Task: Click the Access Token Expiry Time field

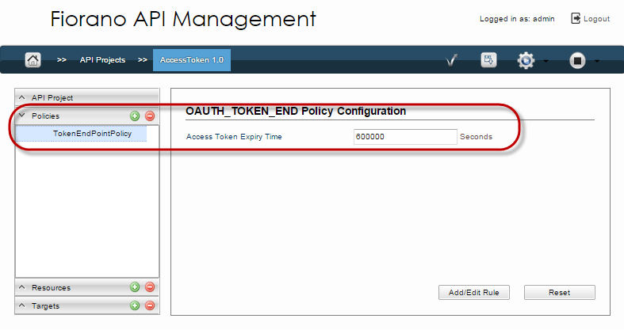Action: [405, 137]
